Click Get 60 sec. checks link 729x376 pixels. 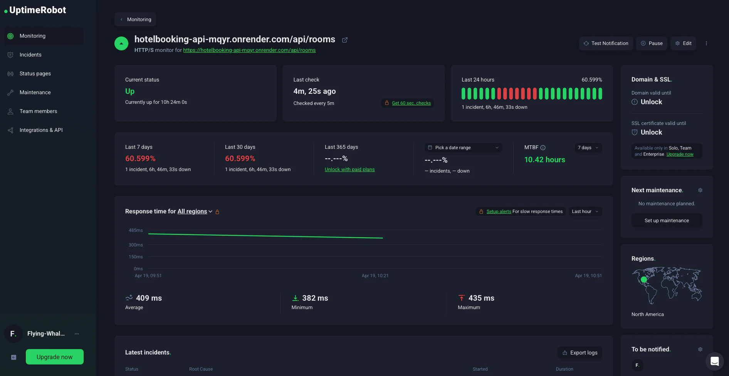(x=411, y=103)
